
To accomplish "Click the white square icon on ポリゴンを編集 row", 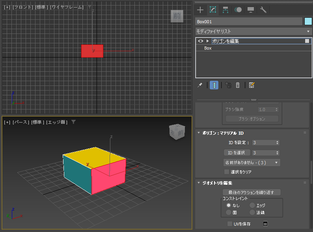I will 307,41.
